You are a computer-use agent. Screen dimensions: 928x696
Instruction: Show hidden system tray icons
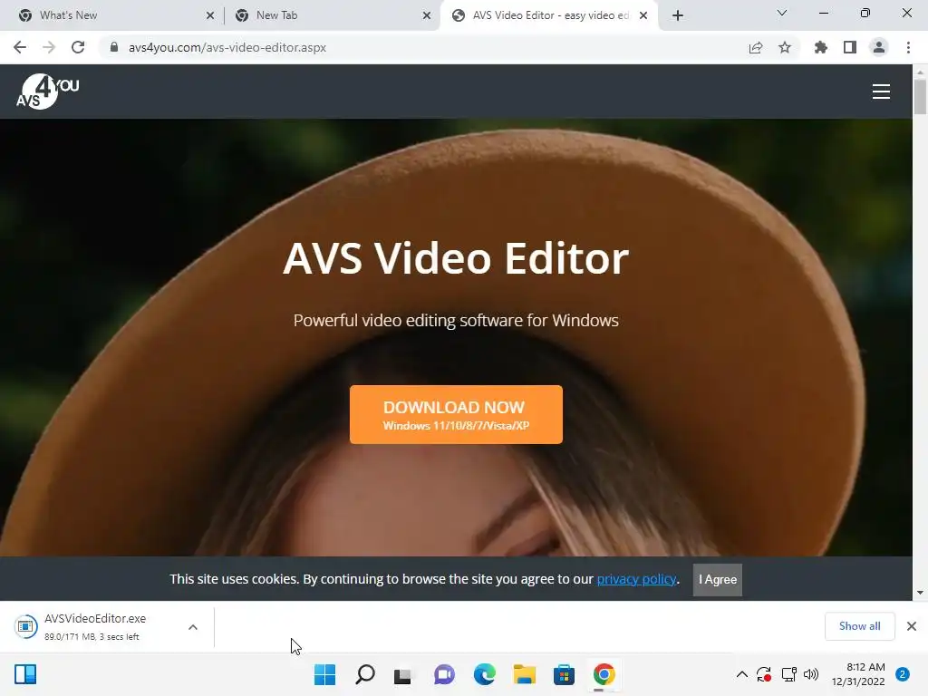pyautogui.click(x=741, y=674)
